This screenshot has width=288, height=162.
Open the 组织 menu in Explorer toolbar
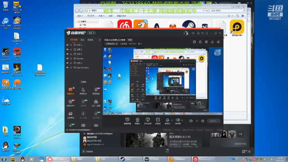(x=80, y=16)
